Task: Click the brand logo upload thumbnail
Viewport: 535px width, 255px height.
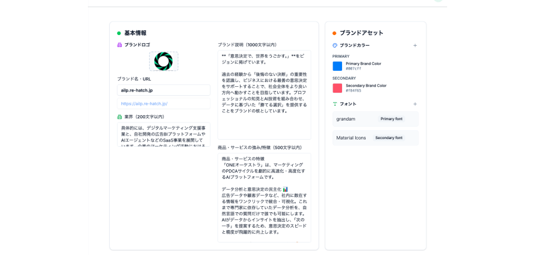Action: (x=163, y=61)
